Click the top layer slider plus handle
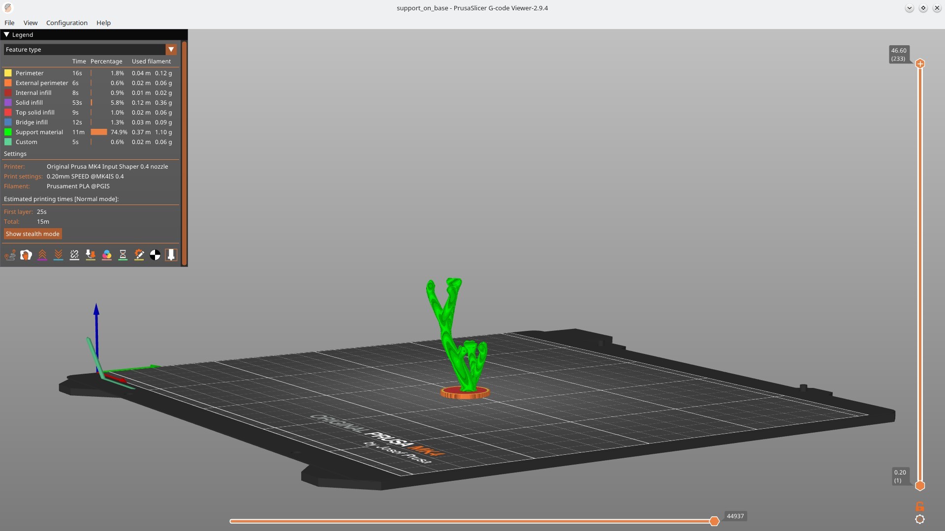This screenshot has height=531, width=945. click(x=920, y=63)
